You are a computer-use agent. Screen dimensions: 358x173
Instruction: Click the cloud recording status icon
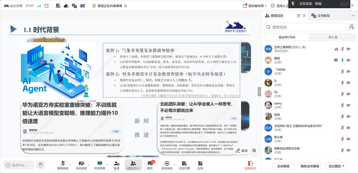pyautogui.click(x=66, y=6)
